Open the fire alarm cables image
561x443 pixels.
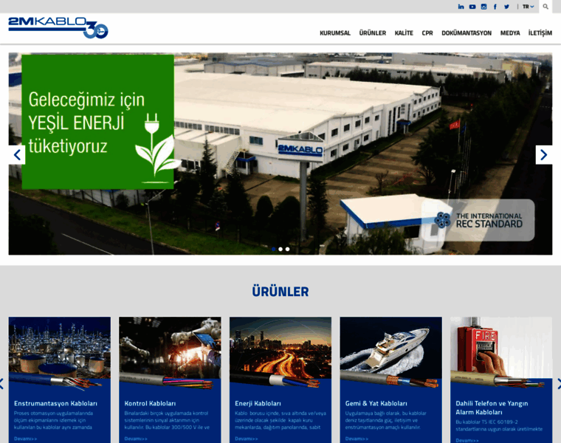pos(501,352)
